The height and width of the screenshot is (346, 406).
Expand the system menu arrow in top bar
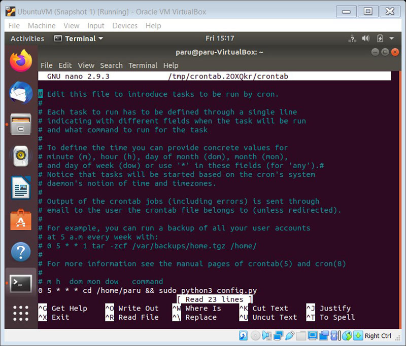(391, 39)
